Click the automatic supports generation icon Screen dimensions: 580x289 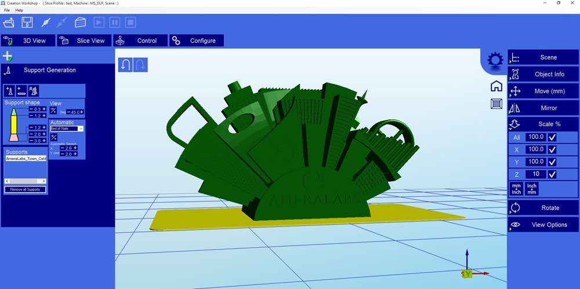33,91
